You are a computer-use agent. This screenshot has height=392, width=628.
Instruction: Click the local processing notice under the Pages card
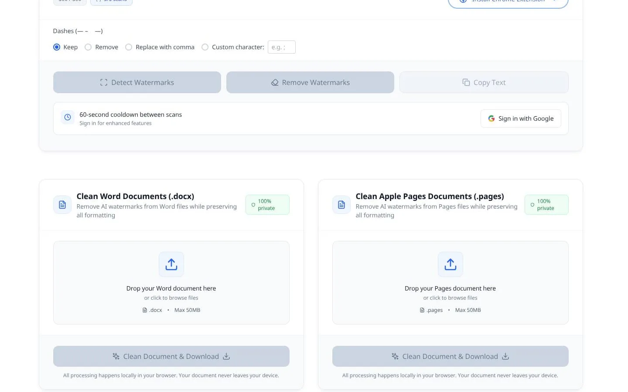click(x=450, y=375)
